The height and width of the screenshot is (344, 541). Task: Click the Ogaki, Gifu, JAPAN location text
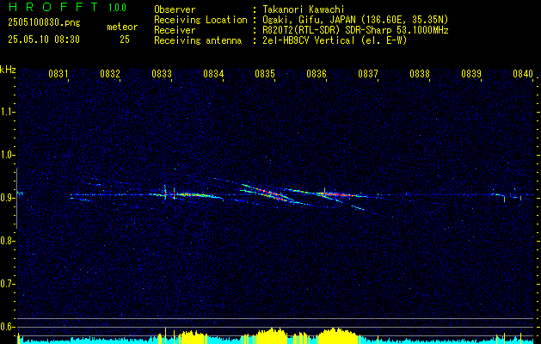pyautogui.click(x=355, y=20)
